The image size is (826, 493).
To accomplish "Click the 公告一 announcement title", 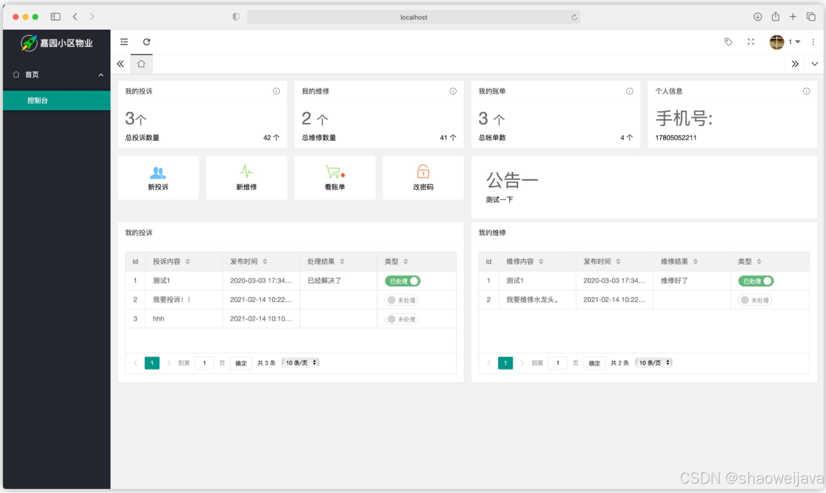I will [x=512, y=180].
